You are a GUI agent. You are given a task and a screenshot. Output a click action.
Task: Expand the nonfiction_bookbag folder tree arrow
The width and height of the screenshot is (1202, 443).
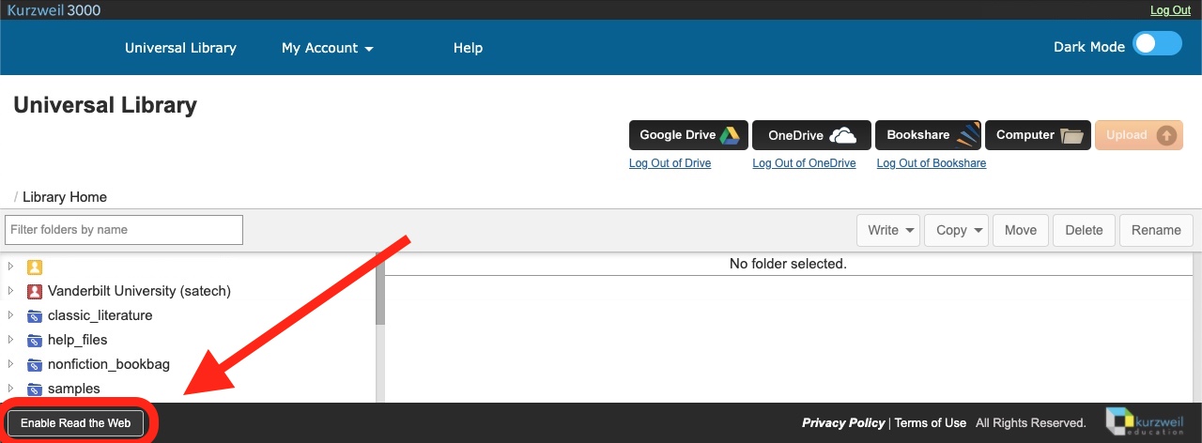tap(11, 364)
